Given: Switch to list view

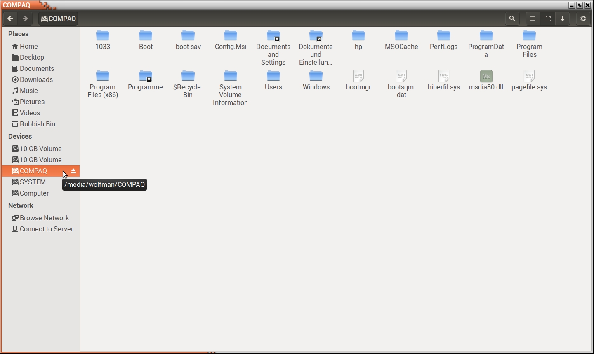Looking at the screenshot, I should [x=533, y=19].
